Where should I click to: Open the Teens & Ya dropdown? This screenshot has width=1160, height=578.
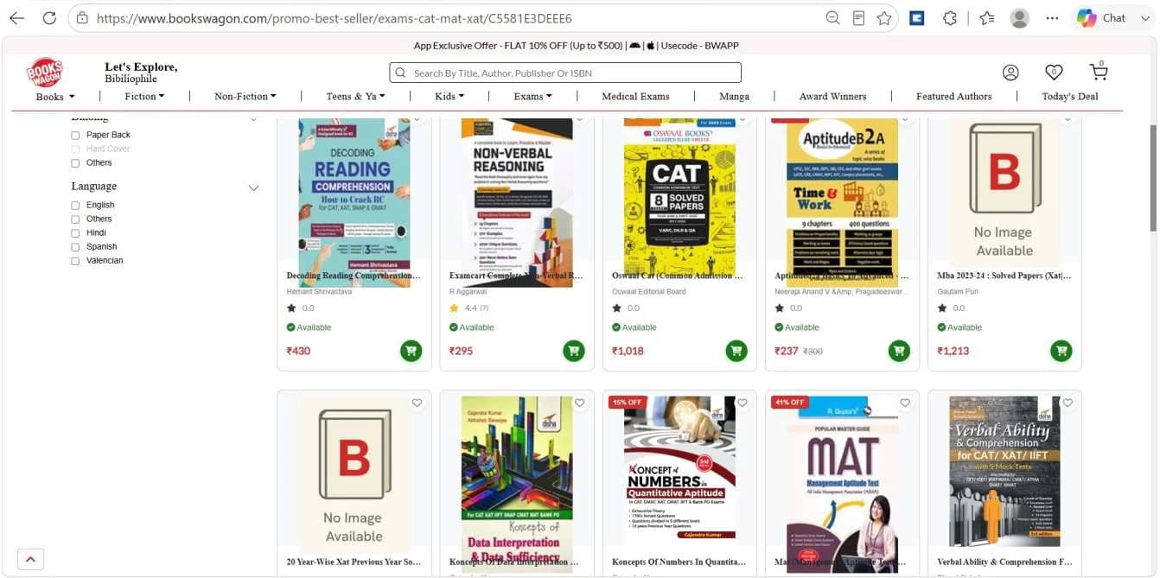pyautogui.click(x=355, y=97)
